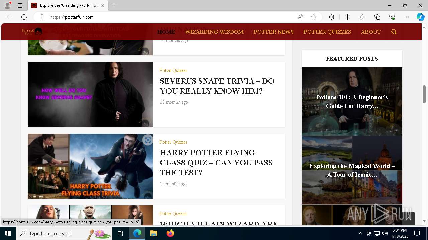
Task: Click the 10 months ago date under Snape trivia
Action: pos(174,102)
